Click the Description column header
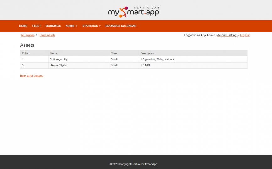This screenshot has width=272, height=169. (193, 53)
